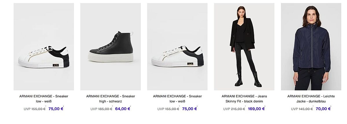The image size is (347, 124).
Task: Open the 'Jeans Skinny Fit - black denim' title
Action: 244,99
